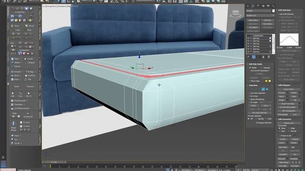Click the To View align icon
The width and height of the screenshot is (305, 171).
[21, 123]
